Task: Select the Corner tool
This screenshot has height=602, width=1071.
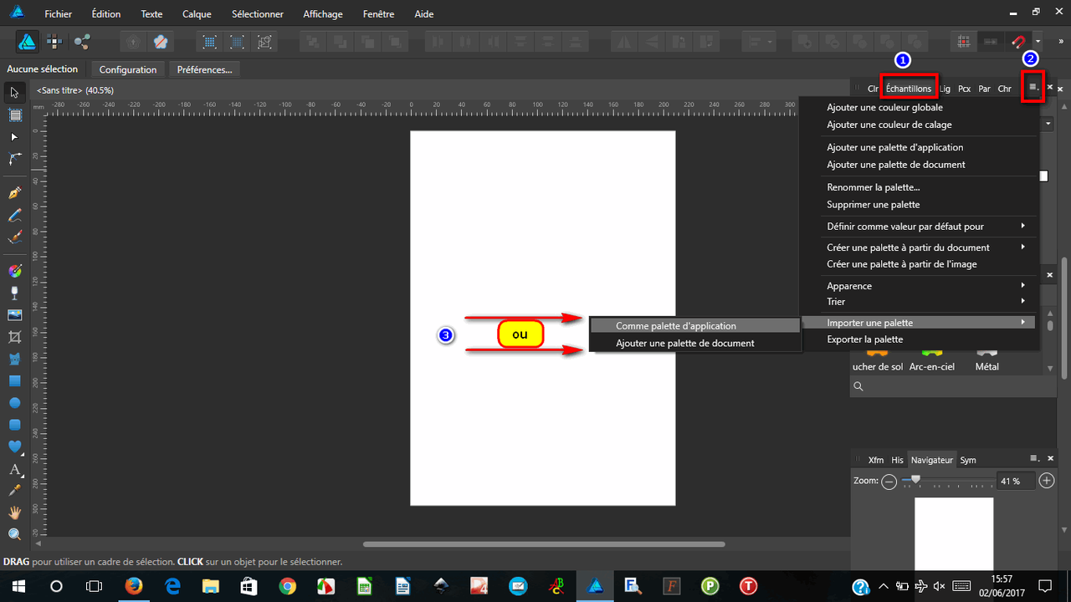Action: (x=14, y=158)
